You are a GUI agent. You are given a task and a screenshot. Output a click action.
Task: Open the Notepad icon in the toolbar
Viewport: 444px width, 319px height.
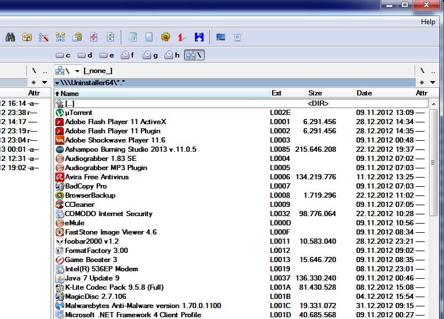[x=133, y=37]
